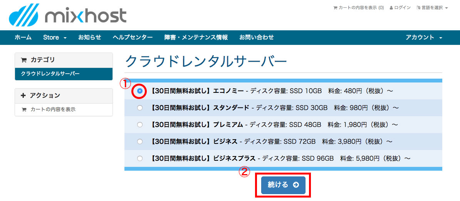The width and height of the screenshot is (460, 201).
Task: Click the cart icon beside カートの内容を表示 (0)
Action: click(x=335, y=8)
